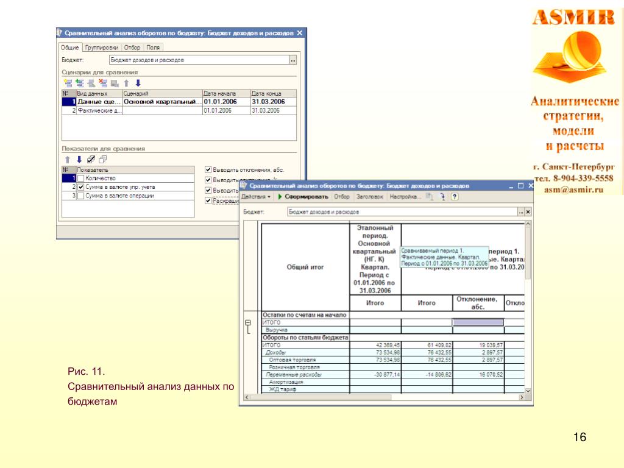Check all indicators with the tick-boxes icon
The width and height of the screenshot is (624, 468).
point(91,160)
